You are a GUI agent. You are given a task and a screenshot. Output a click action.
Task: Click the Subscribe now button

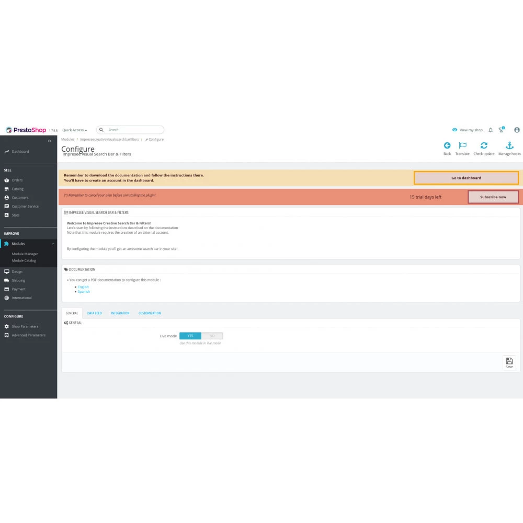tap(493, 197)
